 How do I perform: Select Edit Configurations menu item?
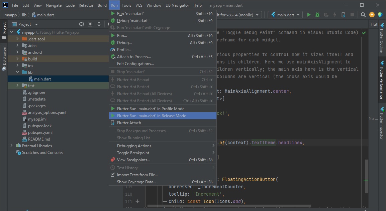(163, 64)
